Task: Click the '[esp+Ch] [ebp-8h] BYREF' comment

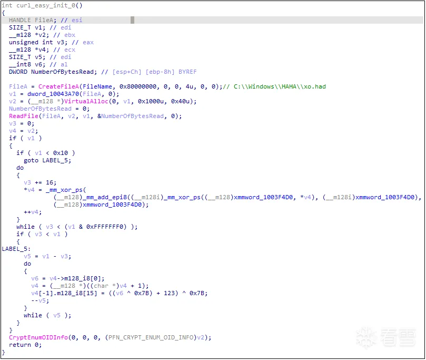Action: [154, 72]
